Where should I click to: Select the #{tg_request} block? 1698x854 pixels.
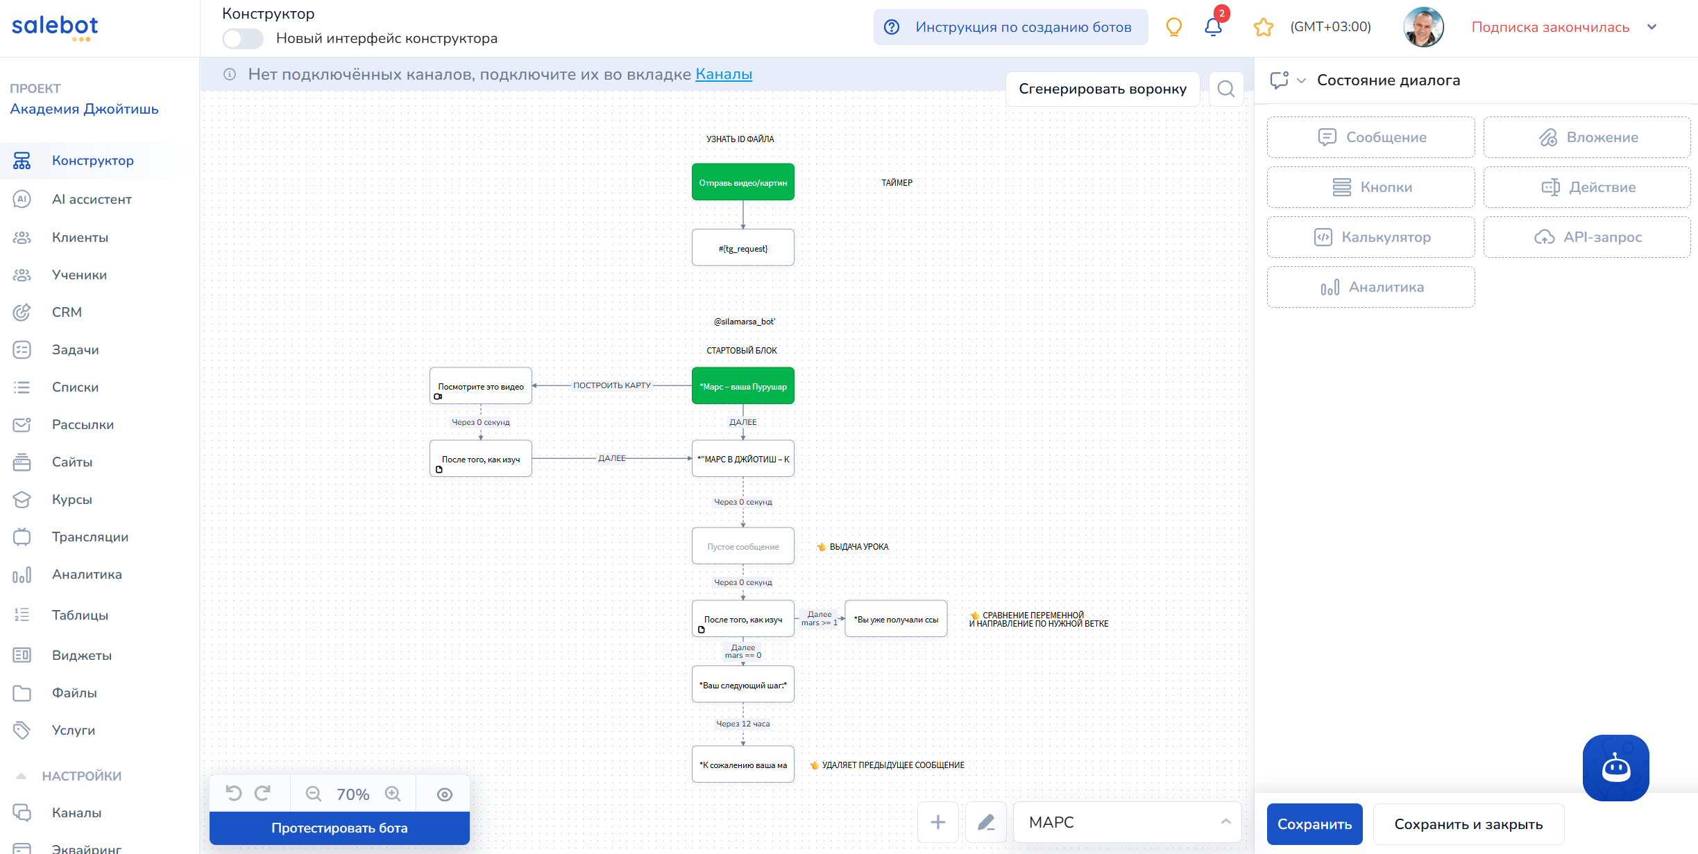pos(743,248)
